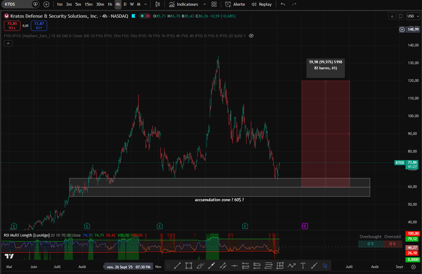Open the layout grid templates icon
The image size is (422, 274).
(214, 4)
